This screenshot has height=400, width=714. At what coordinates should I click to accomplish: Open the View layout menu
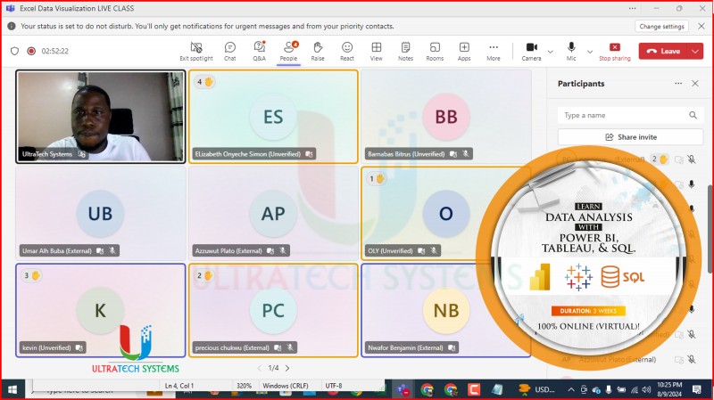point(377,51)
